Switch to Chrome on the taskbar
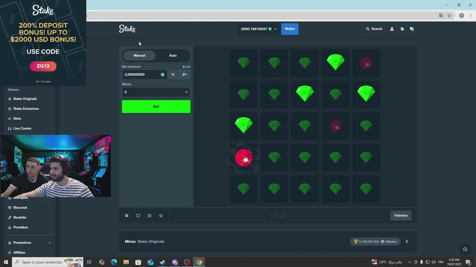 (x=199, y=262)
